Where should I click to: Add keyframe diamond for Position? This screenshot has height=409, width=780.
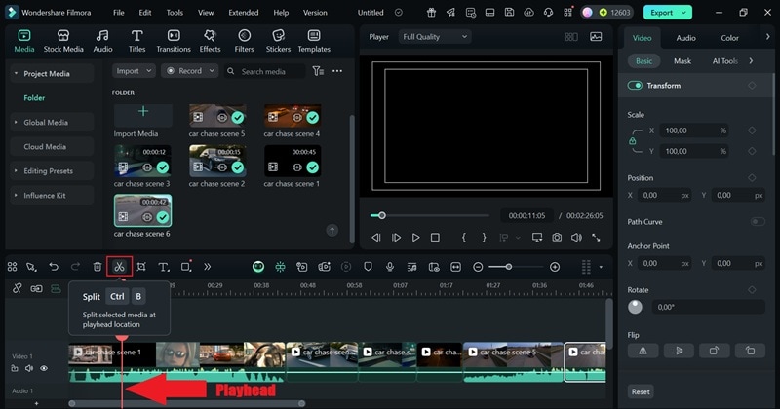752,178
